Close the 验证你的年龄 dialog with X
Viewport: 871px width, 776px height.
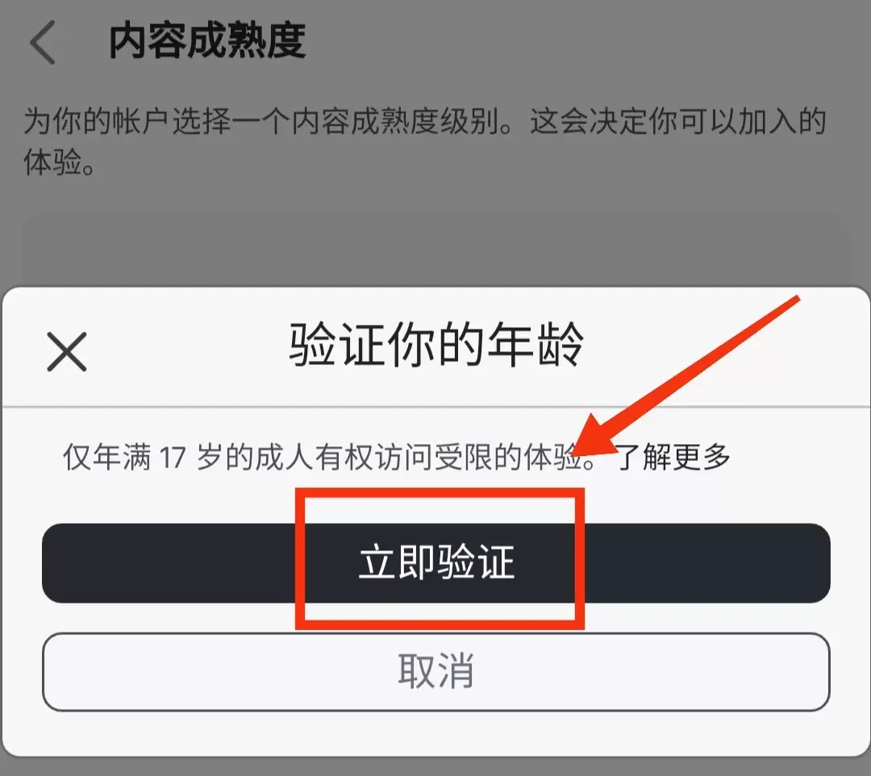click(x=67, y=351)
